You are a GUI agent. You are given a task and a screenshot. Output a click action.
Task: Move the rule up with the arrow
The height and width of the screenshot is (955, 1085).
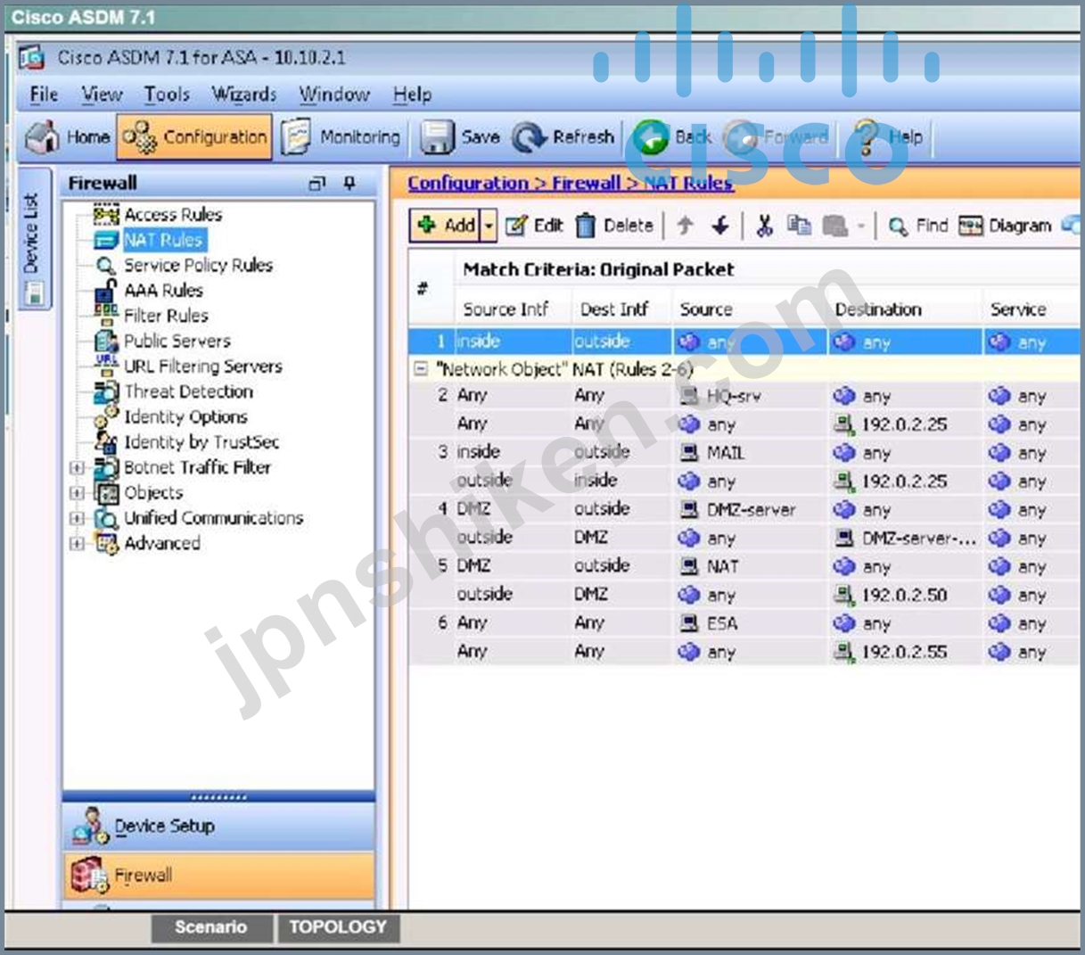[x=685, y=226]
